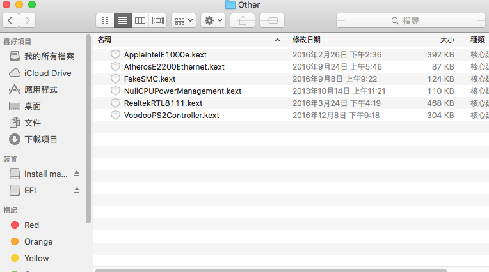Zoom the window with the green button
The height and width of the screenshot is (272, 489).
click(32, 4)
